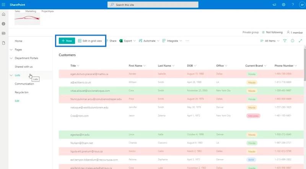This screenshot has height=169, width=306.
Task: Open the news icon in left rail
Action: [x=3, y=33]
